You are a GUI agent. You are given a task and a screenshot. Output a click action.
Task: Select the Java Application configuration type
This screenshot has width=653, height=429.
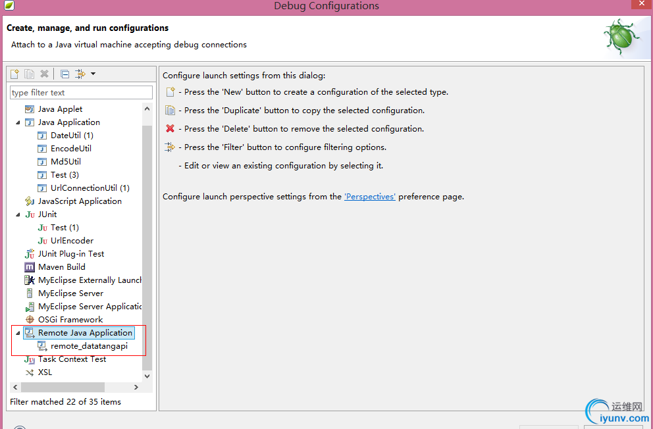[68, 122]
